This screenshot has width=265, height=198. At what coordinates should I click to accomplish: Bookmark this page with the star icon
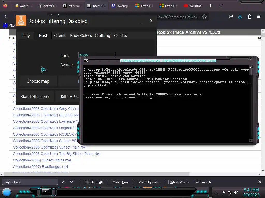click(204, 16)
